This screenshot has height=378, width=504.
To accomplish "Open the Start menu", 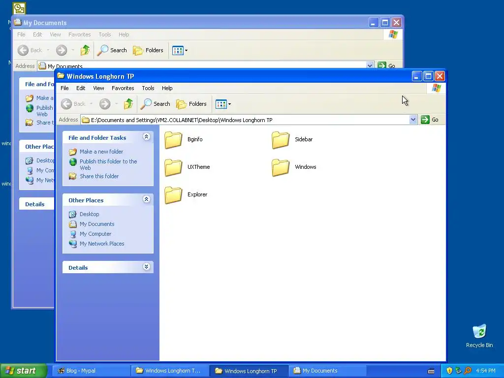I will click(x=23, y=371).
